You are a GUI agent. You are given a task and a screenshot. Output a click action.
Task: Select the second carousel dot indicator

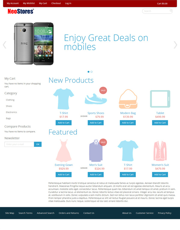pyautogui.click(x=91, y=72)
